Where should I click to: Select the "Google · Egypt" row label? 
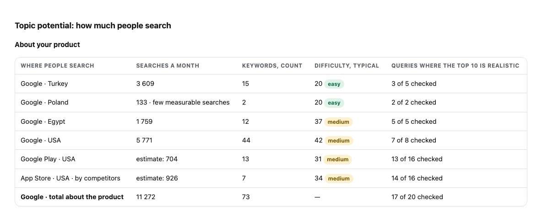tap(43, 122)
